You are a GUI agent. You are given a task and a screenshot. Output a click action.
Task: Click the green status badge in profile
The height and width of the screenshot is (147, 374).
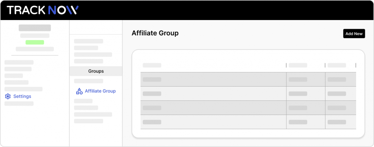35,42
